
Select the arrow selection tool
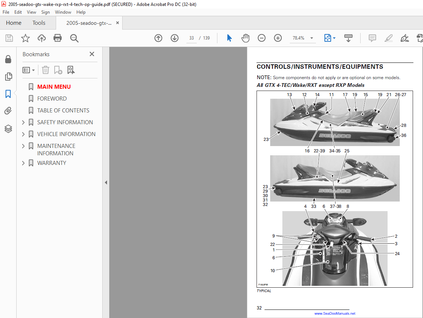click(229, 38)
